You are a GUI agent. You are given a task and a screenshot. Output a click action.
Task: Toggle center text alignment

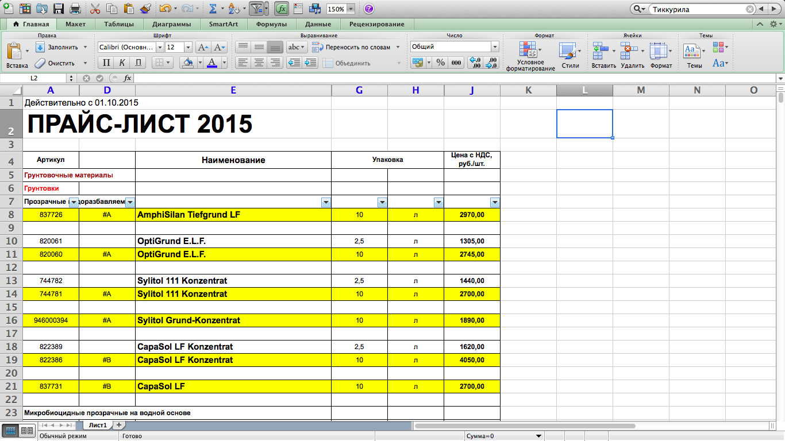point(259,63)
